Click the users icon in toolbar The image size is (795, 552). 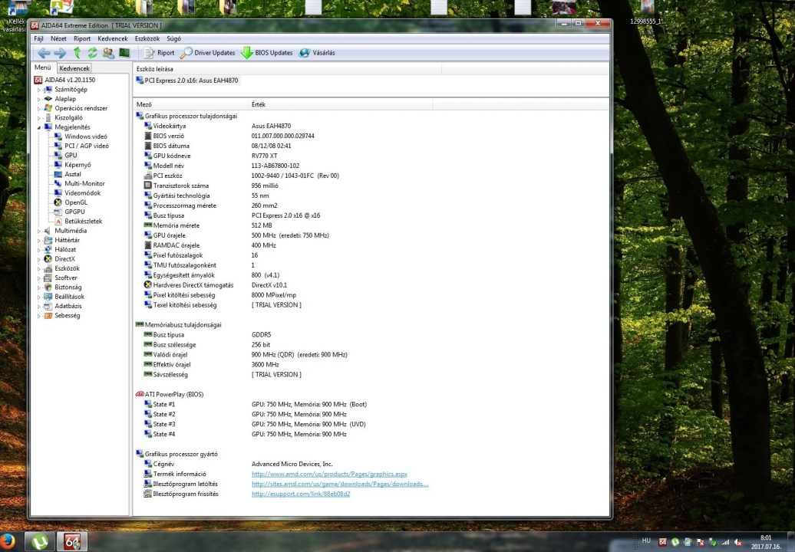108,53
